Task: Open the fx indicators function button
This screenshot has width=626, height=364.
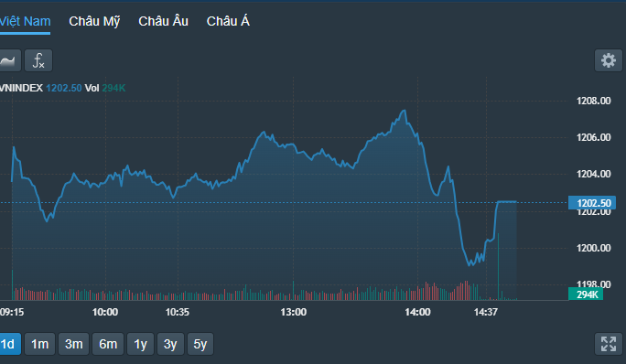Action: (x=38, y=60)
